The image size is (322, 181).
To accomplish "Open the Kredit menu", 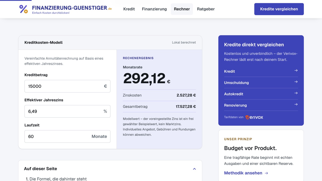I will point(129,9).
